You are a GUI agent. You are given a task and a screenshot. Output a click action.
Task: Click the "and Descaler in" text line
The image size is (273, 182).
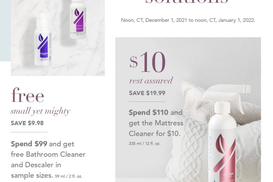coord(36,165)
